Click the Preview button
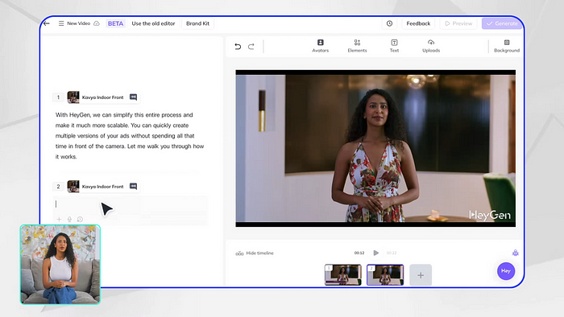The height and width of the screenshot is (317, 564). tap(458, 23)
